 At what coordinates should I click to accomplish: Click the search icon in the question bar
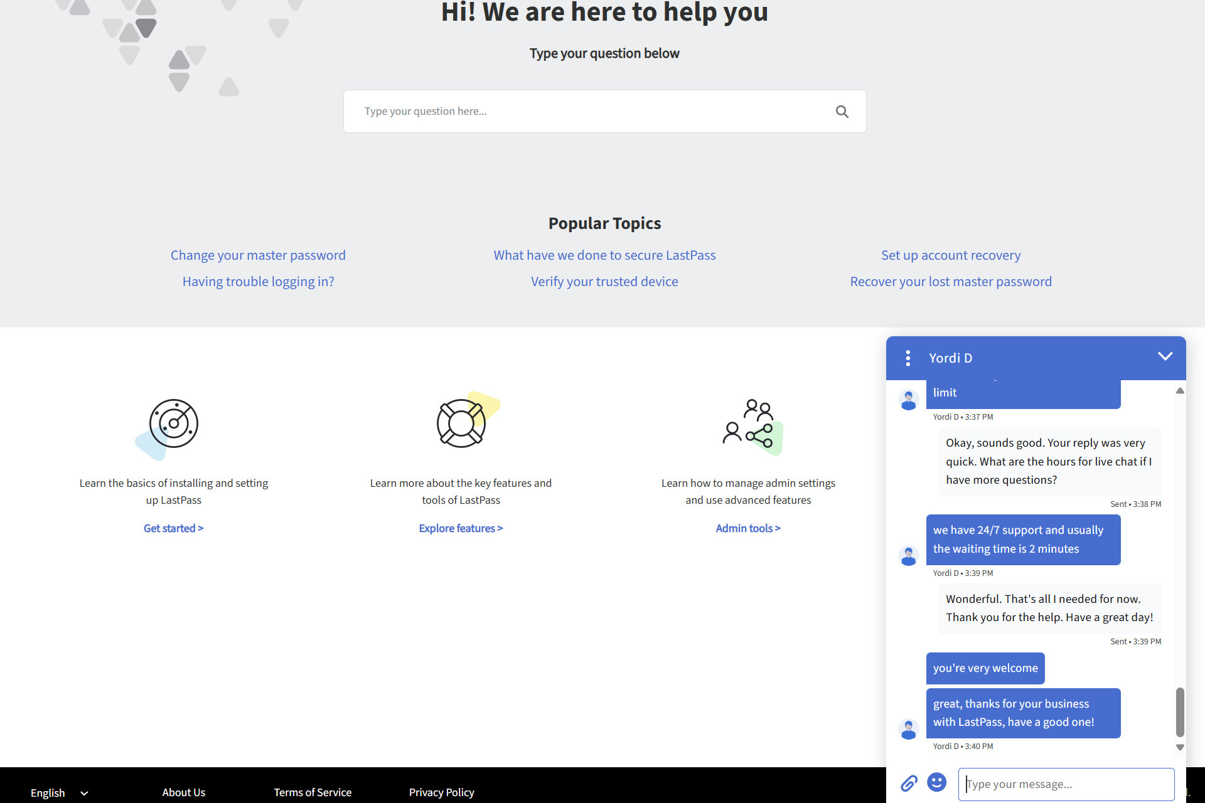pos(842,111)
